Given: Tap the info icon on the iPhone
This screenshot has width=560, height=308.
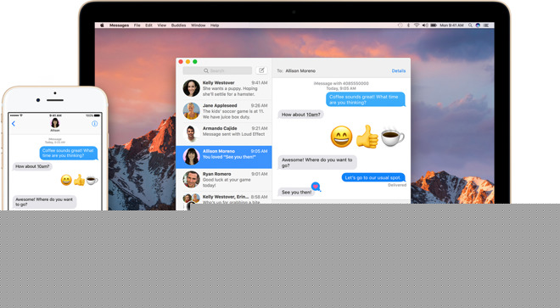Looking at the screenshot, I should (95, 124).
